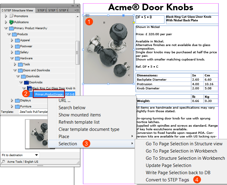Click the tree's scroll up arrow
The image size is (227, 185).
tap(78, 17)
